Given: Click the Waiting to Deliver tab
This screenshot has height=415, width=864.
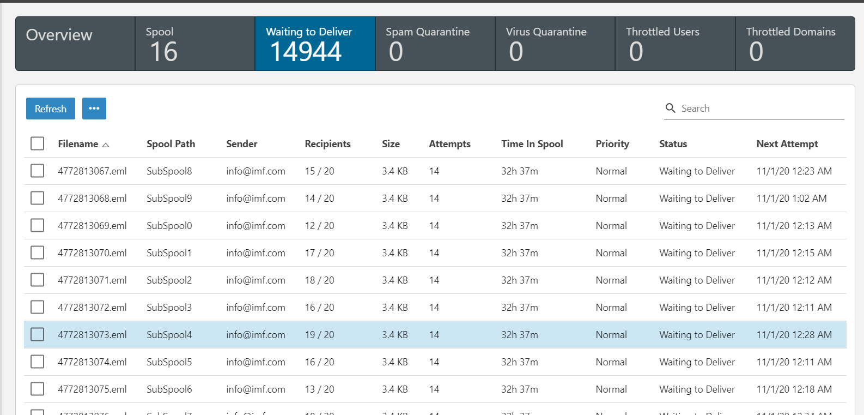Looking at the screenshot, I should [314, 44].
